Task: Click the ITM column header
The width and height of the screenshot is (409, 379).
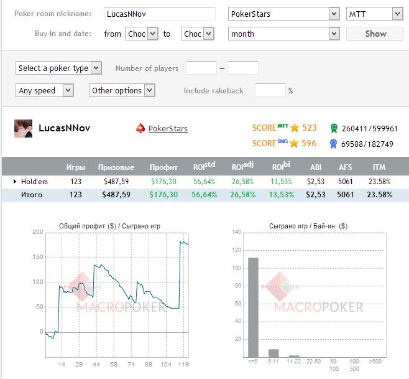Action: (379, 167)
